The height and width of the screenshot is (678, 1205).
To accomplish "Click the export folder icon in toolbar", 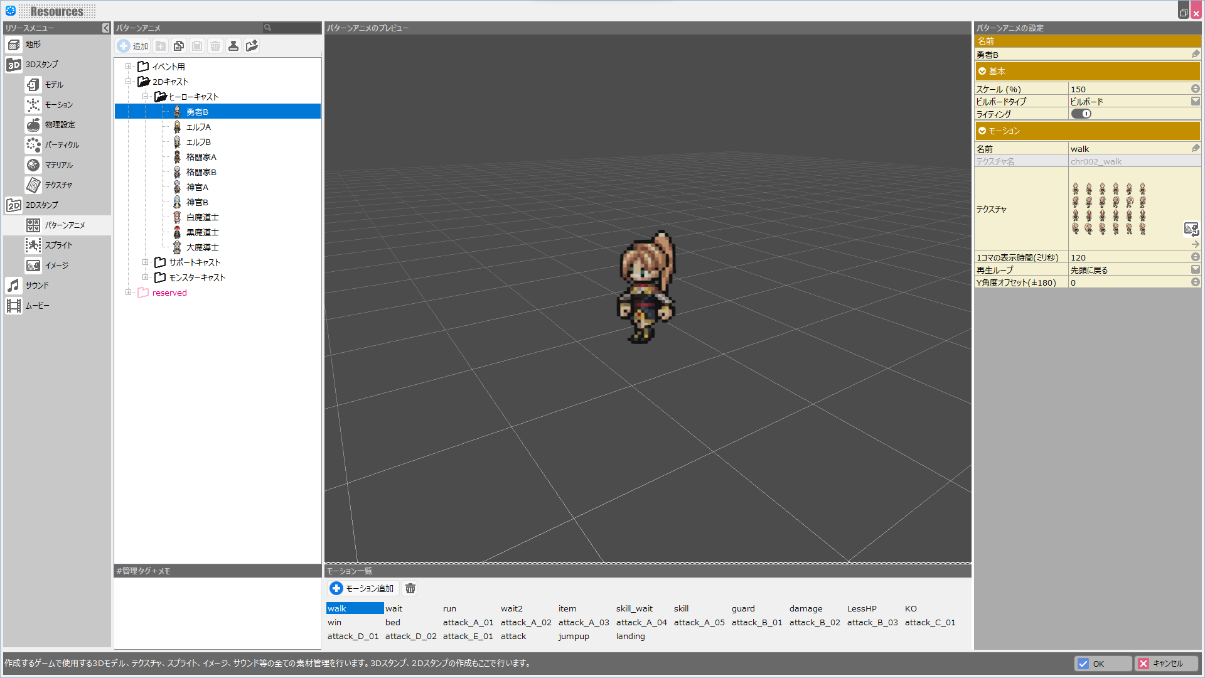I will click(252, 46).
